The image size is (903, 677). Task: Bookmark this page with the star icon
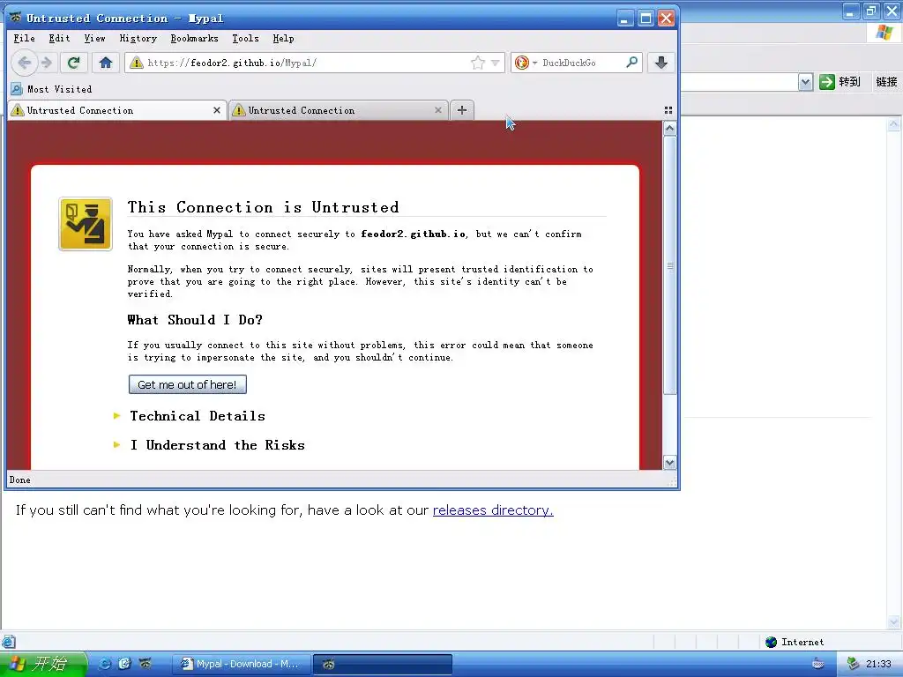click(x=477, y=63)
